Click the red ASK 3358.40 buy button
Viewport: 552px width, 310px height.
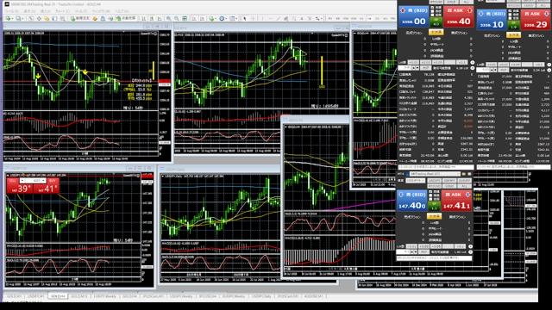click(459, 16)
